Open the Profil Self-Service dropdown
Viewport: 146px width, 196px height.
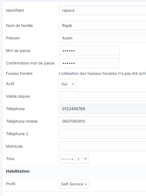tap(74, 184)
